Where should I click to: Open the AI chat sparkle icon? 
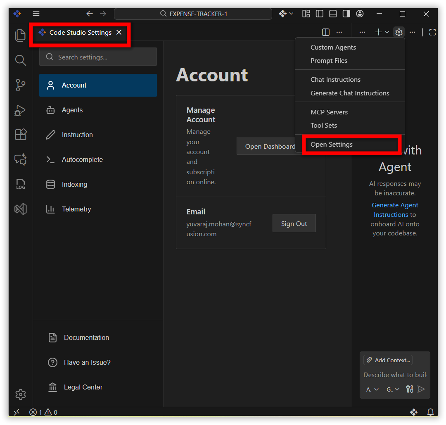20,159
